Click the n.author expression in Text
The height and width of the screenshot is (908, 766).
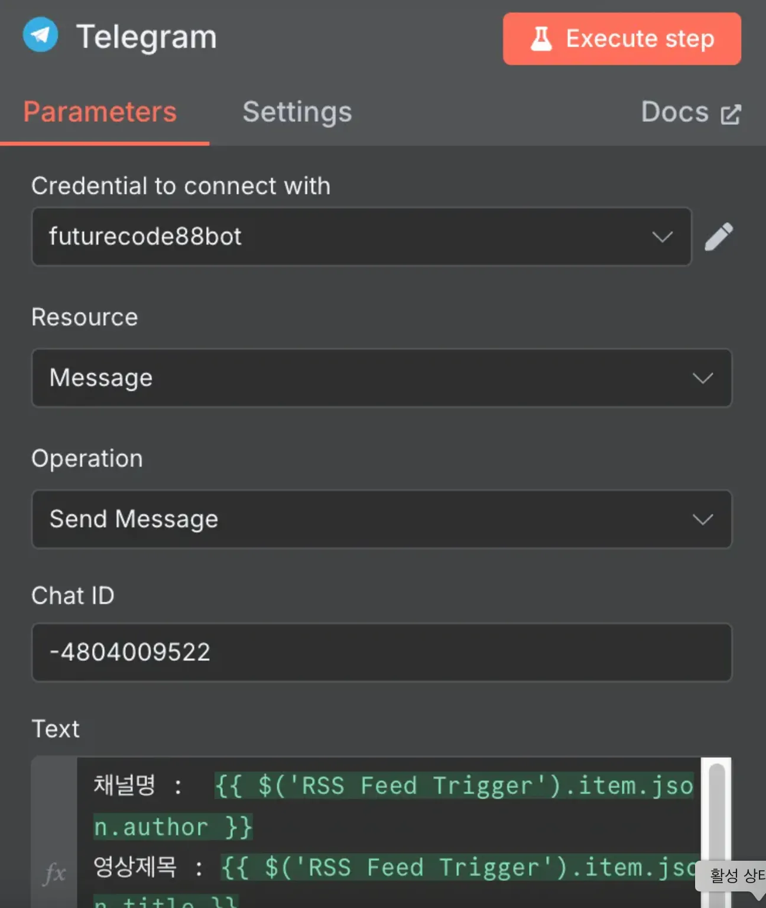click(173, 827)
